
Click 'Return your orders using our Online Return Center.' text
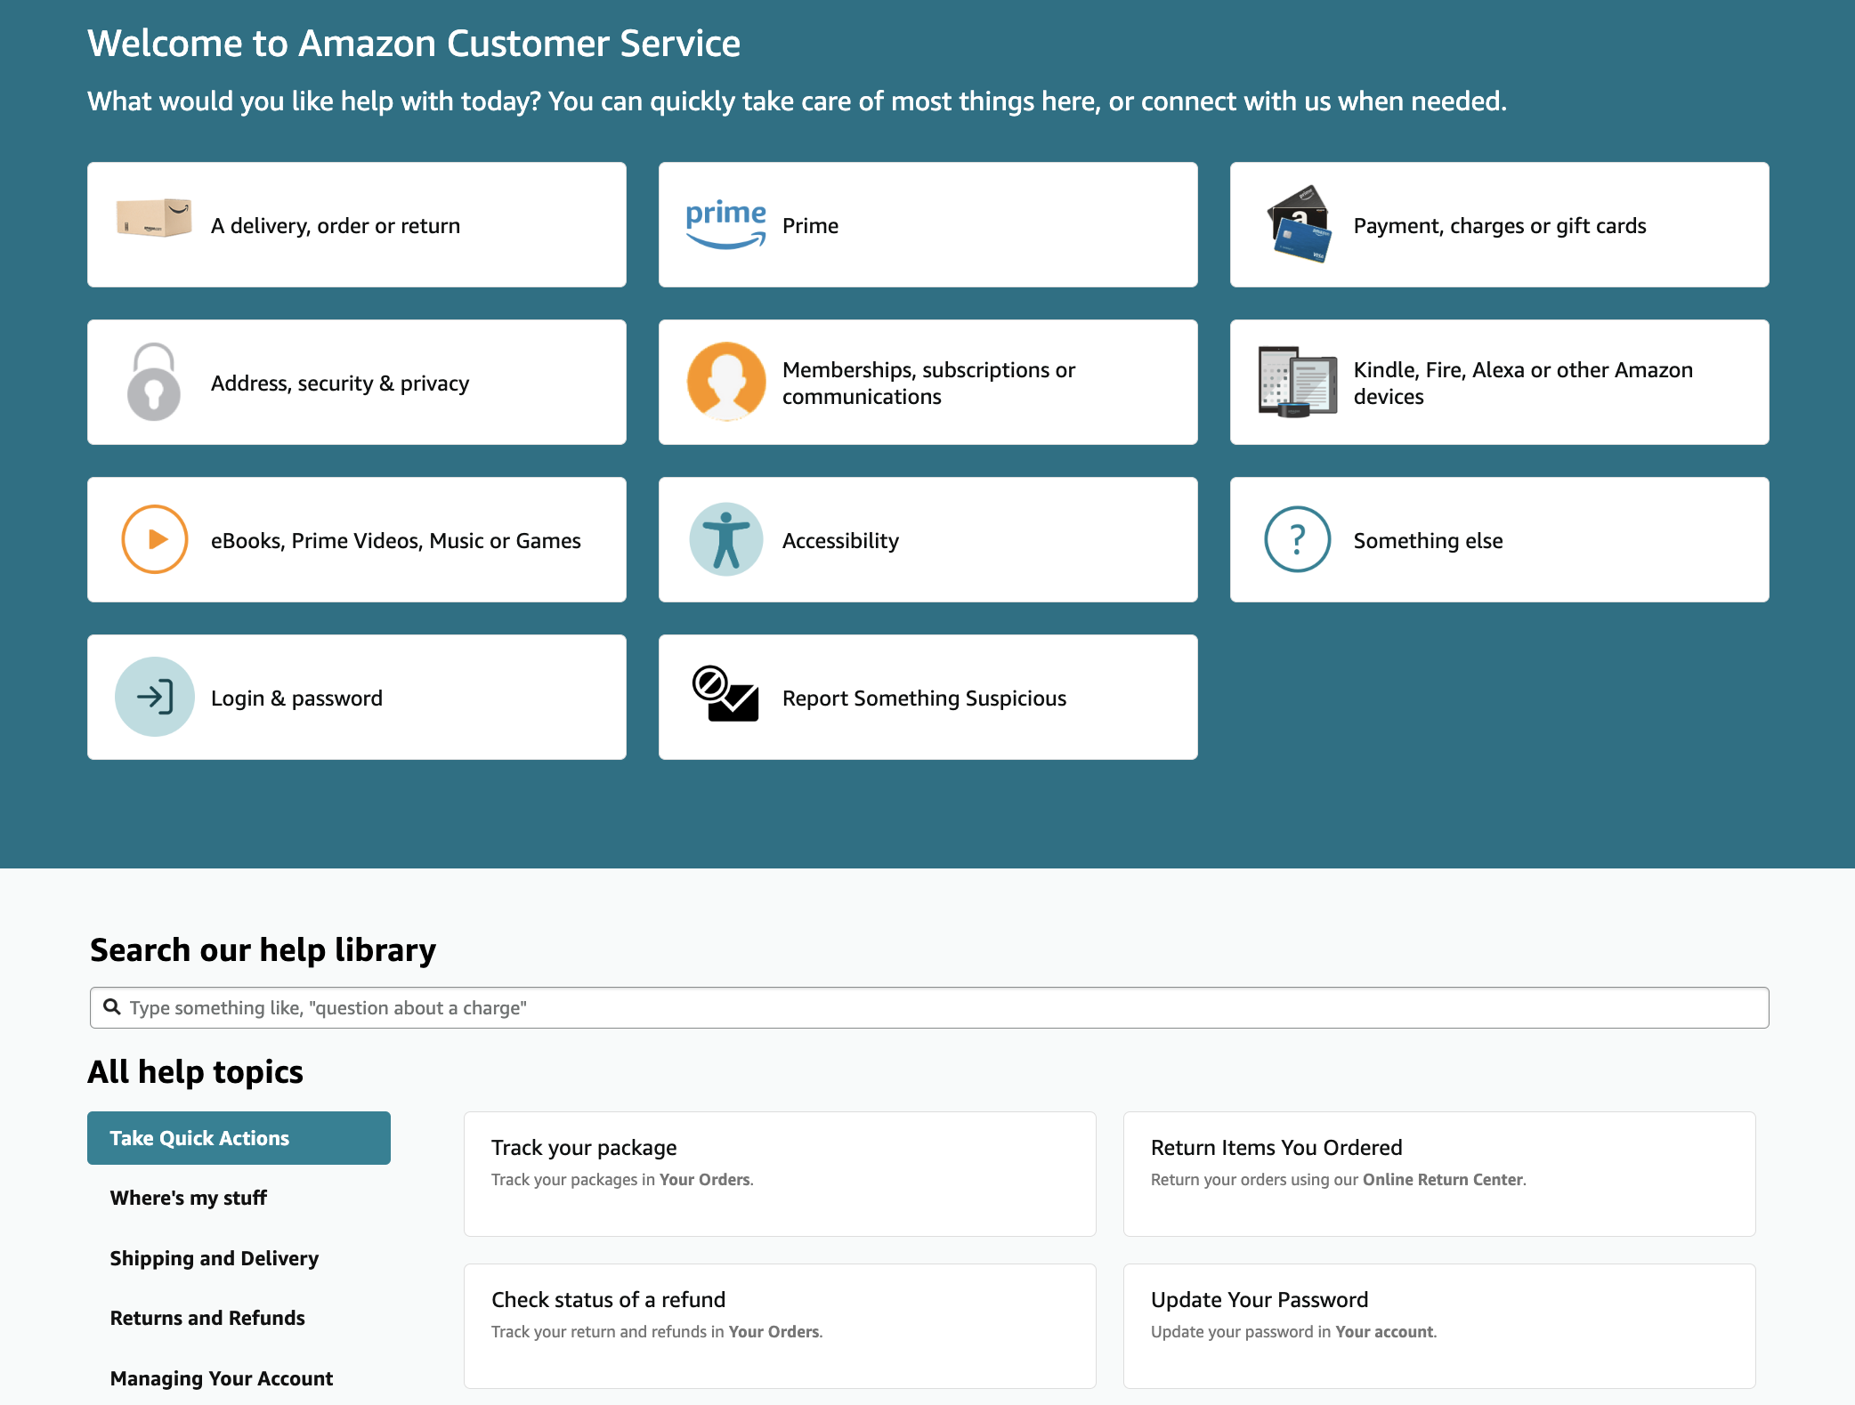click(1339, 1179)
